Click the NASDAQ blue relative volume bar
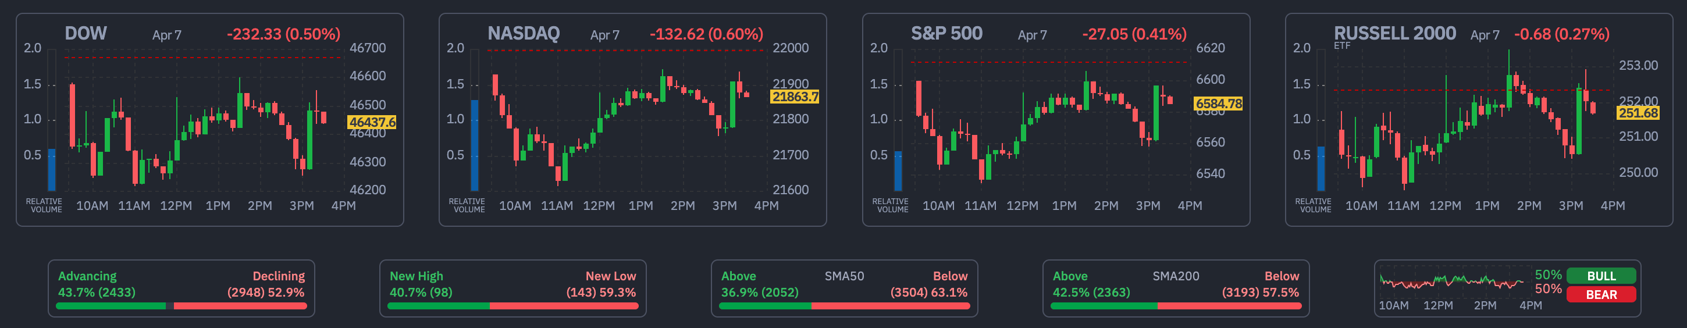The width and height of the screenshot is (1687, 328). point(475,145)
